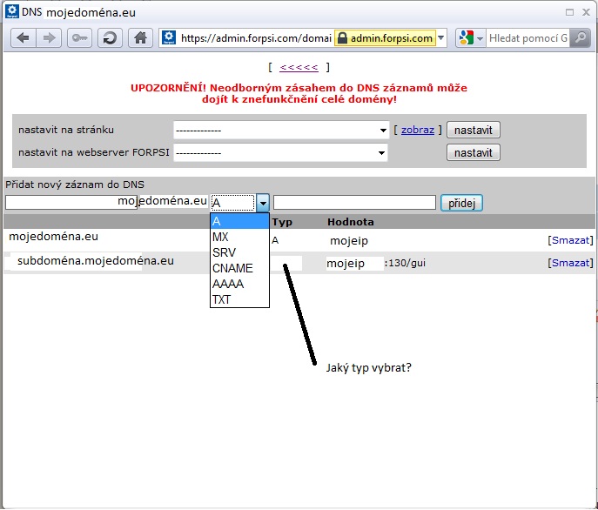The height and width of the screenshot is (510, 598).
Task: Click 'nastavit' button in the stránku row
Action: tap(473, 131)
